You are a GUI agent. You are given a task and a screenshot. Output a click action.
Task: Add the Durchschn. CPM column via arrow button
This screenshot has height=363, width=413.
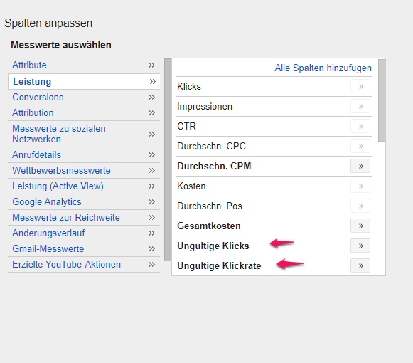pyautogui.click(x=360, y=166)
